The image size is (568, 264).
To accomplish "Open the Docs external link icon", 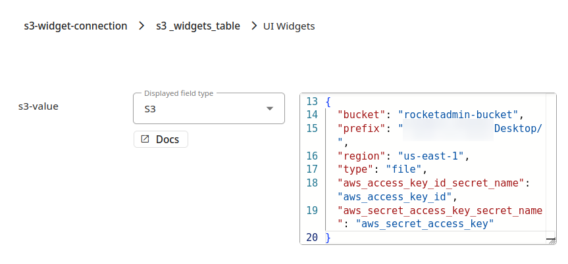I will point(145,139).
